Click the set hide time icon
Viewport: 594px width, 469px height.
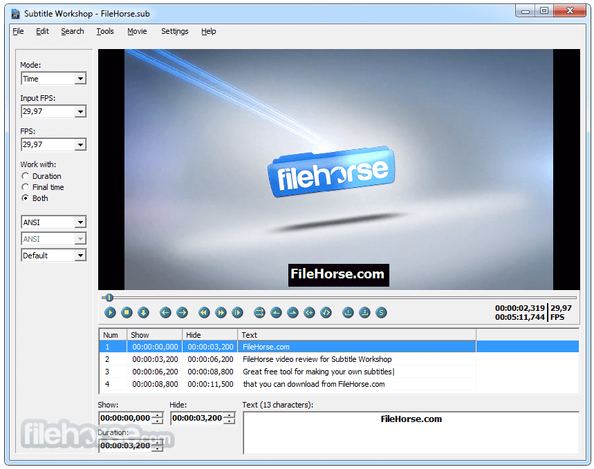click(x=293, y=313)
